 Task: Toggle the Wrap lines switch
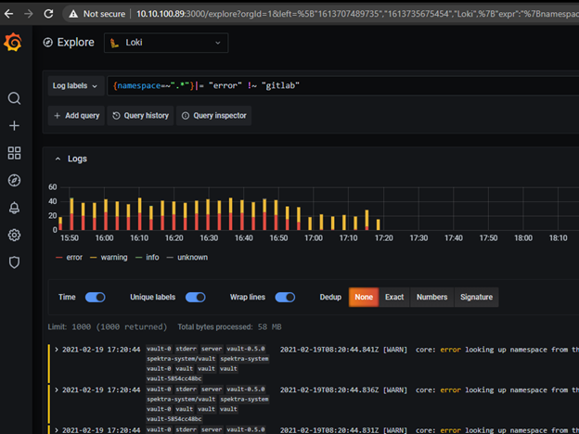[285, 297]
